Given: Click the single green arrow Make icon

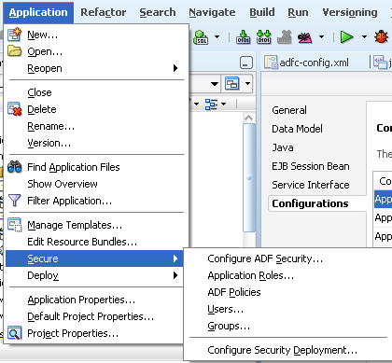Looking at the screenshot, I should pyautogui.click(x=244, y=37).
